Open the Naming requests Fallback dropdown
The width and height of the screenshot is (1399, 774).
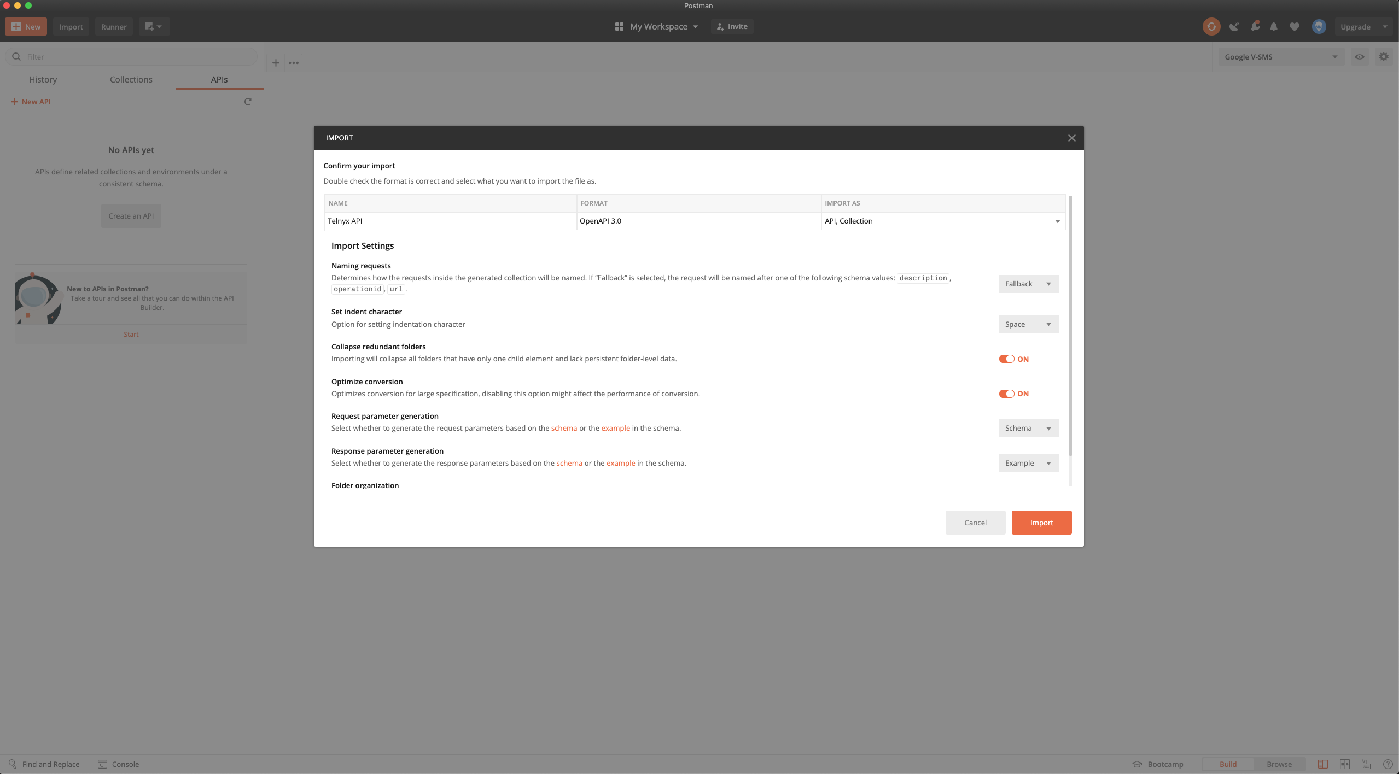click(1028, 284)
